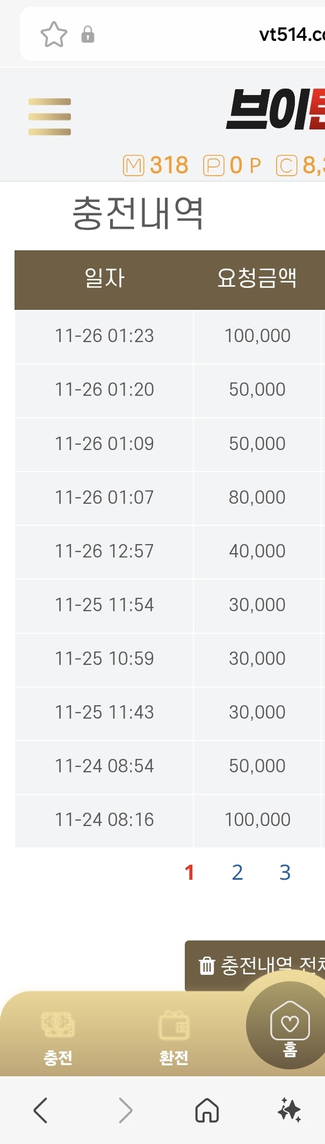325x1144 pixels.
Task: Tap the browser forward arrow
Action: coord(125,1110)
